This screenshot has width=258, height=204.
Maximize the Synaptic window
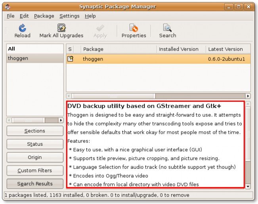pos(239,7)
